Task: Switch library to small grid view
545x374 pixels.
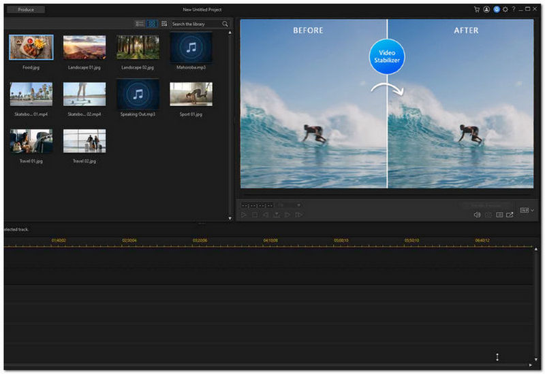Action: [x=164, y=24]
